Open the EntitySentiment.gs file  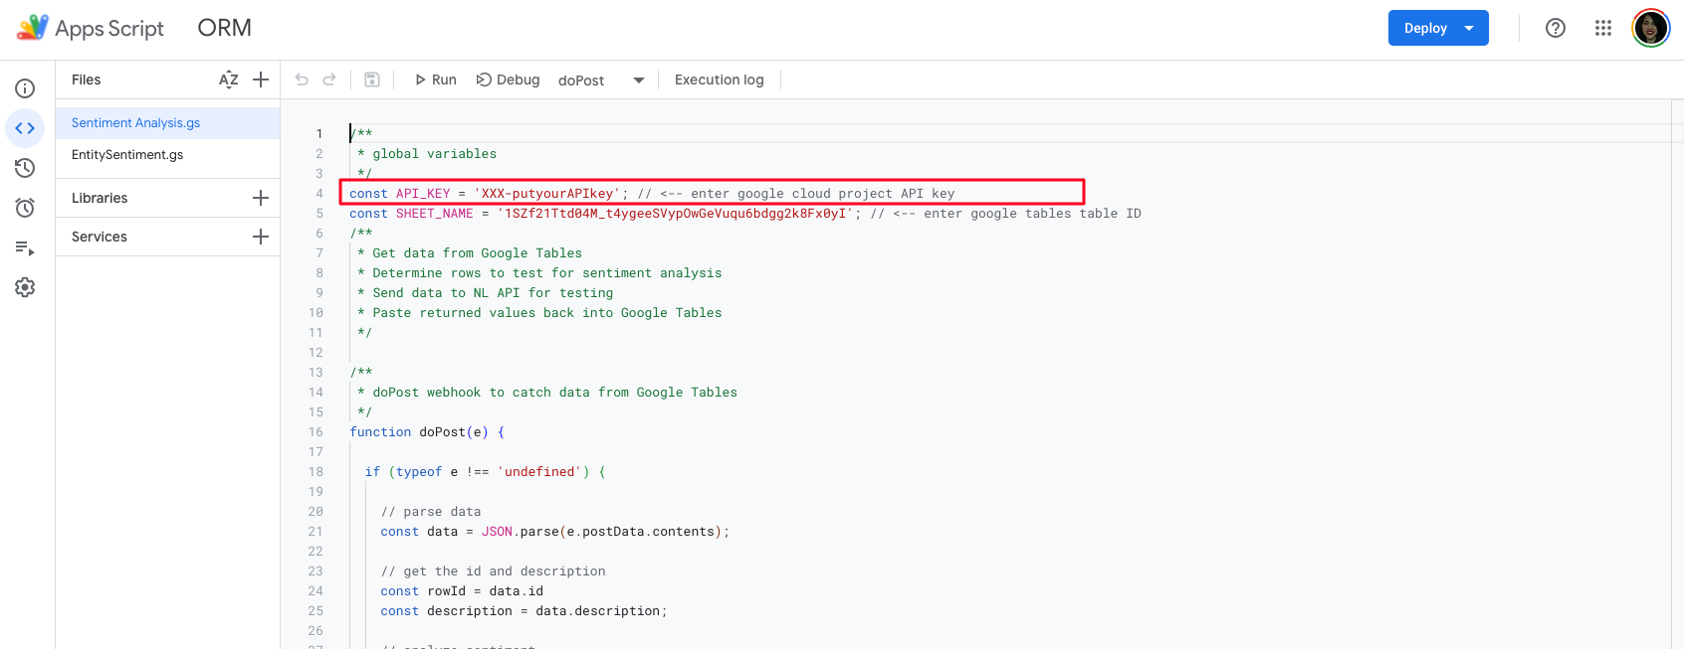coord(167,155)
